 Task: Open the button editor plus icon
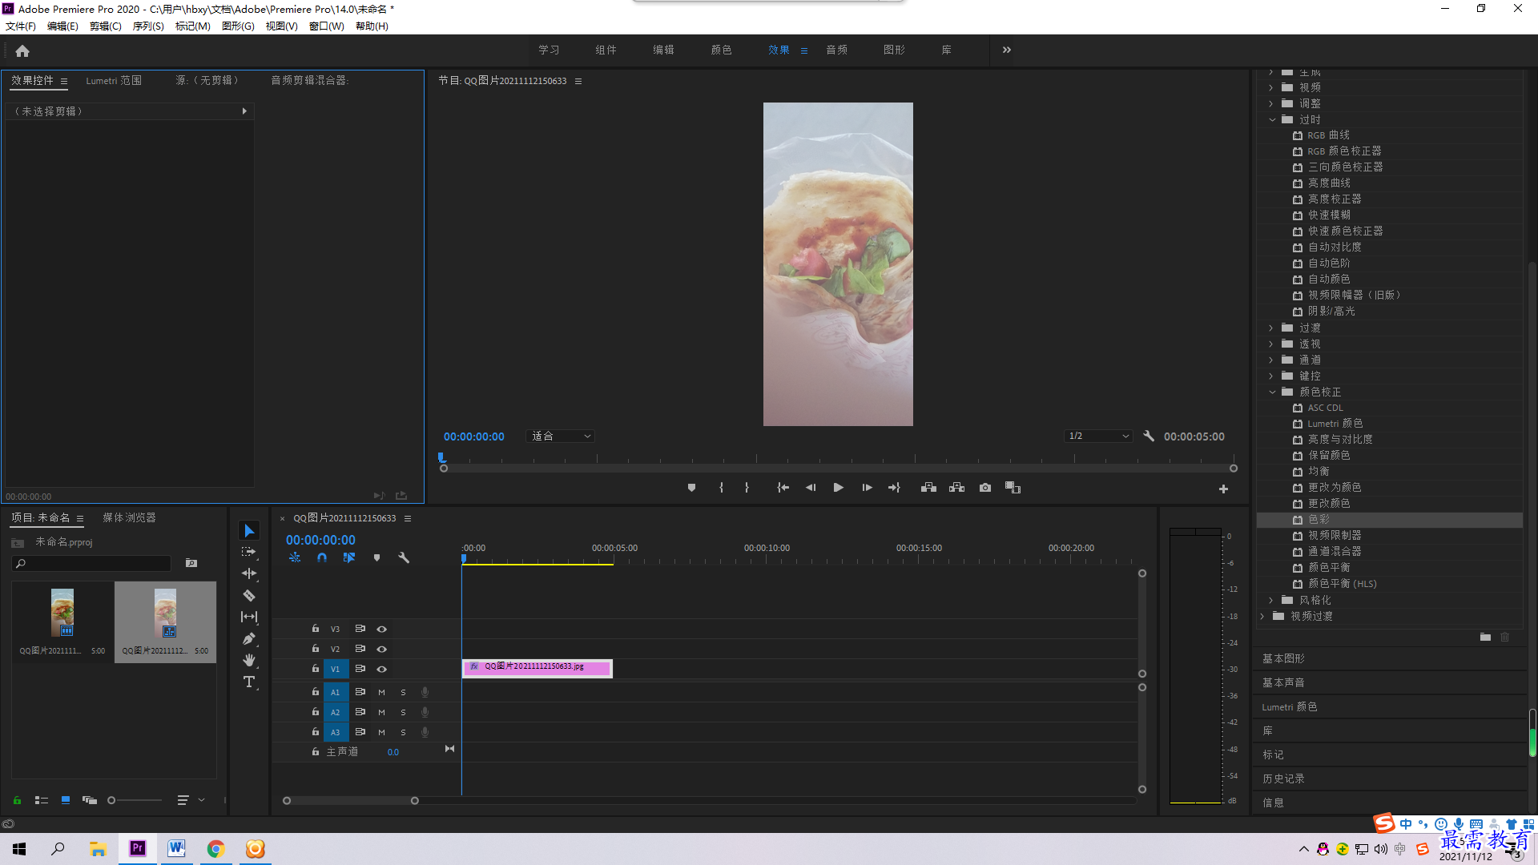click(1223, 489)
